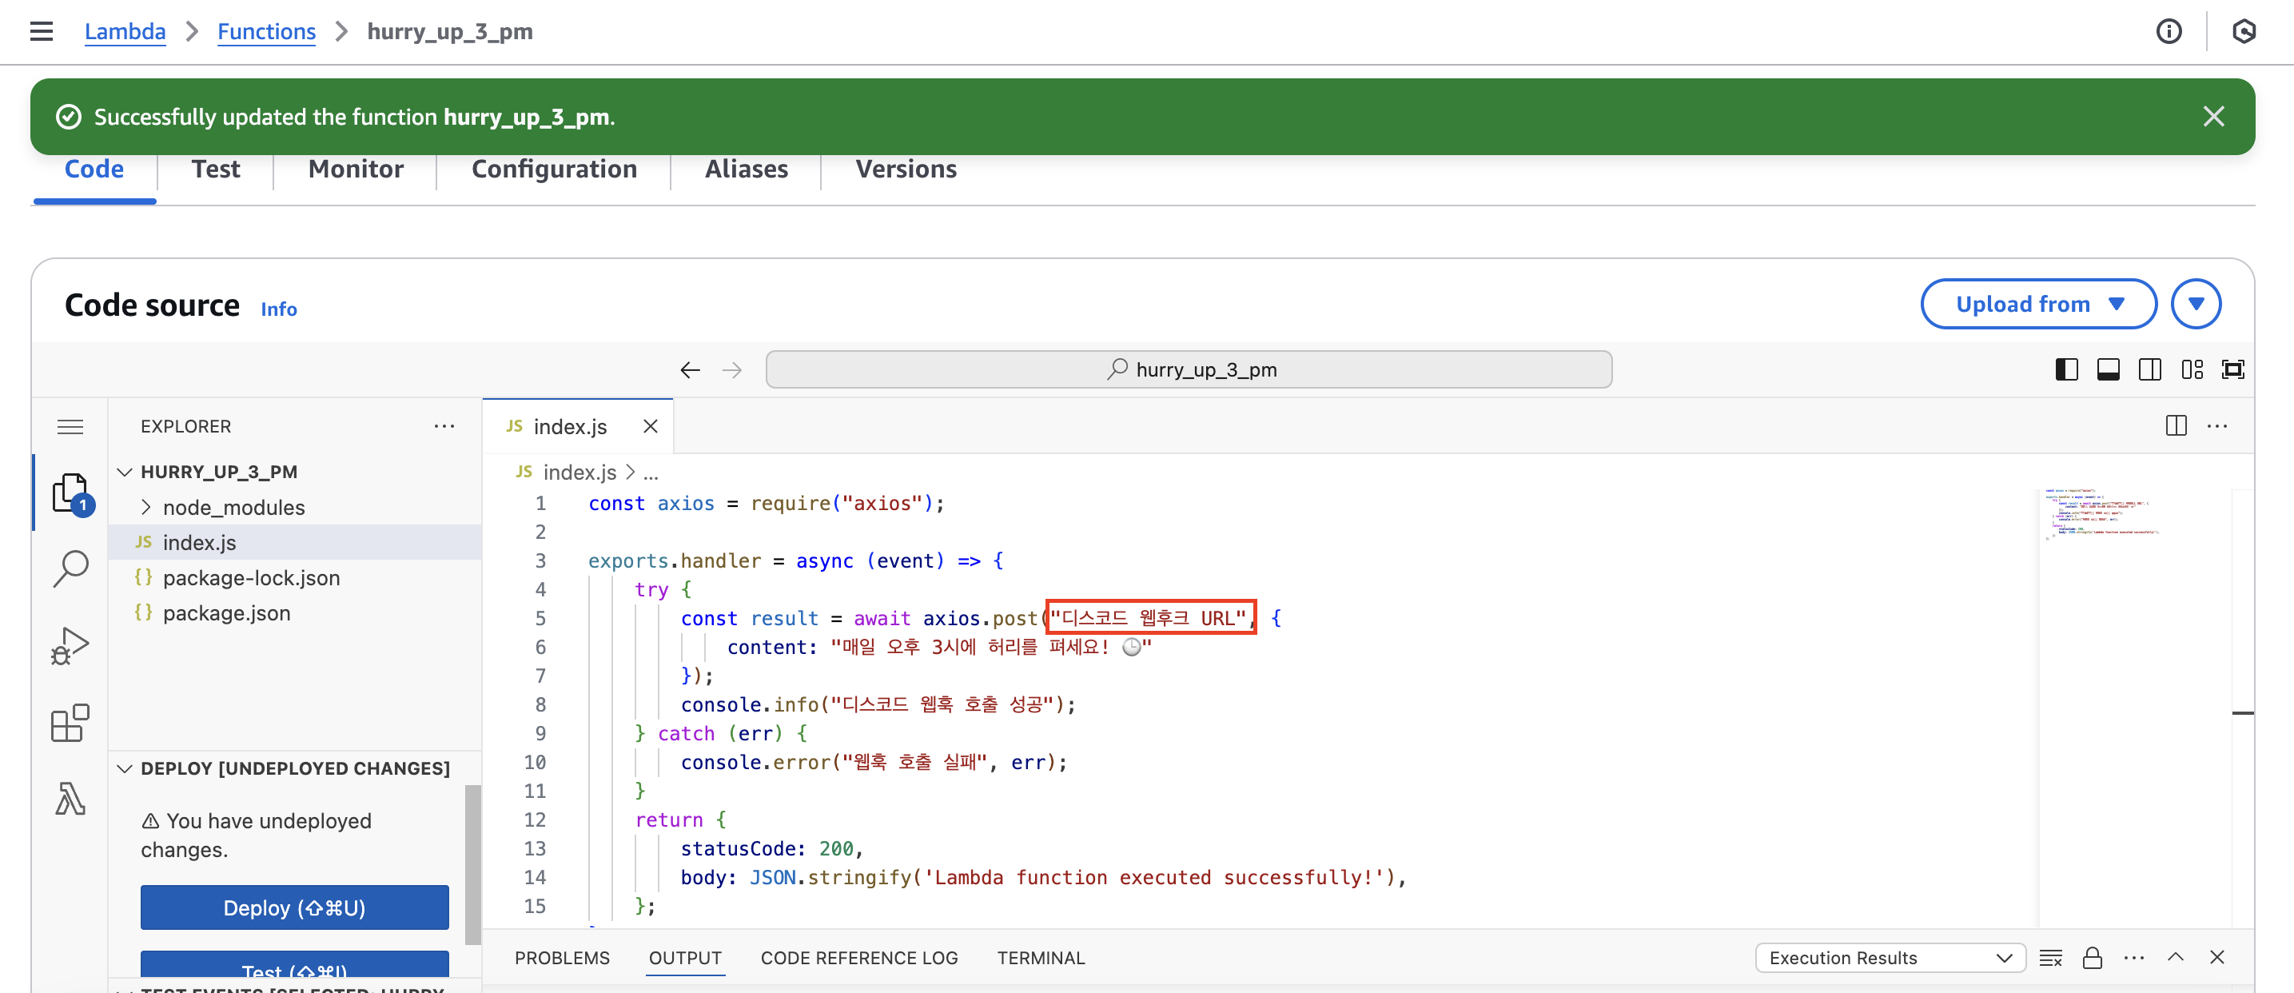Clear output panel icon

2050,957
